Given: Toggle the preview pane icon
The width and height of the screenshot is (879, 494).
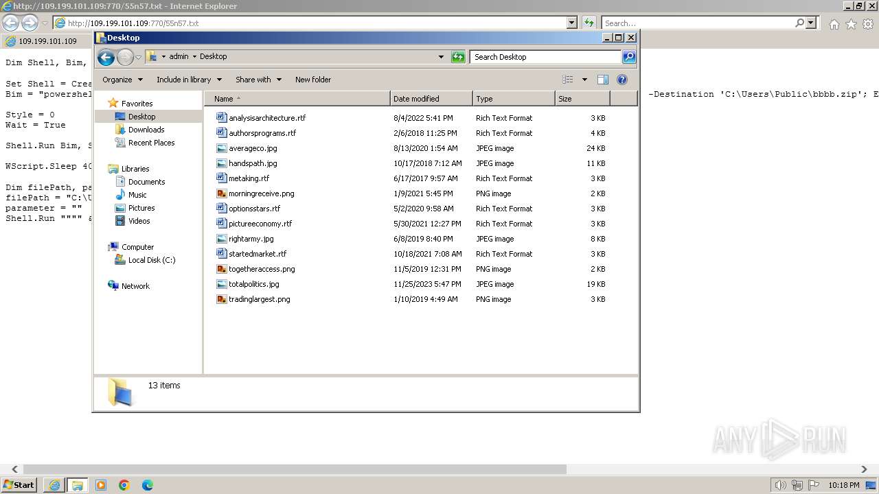Looking at the screenshot, I should coord(603,80).
